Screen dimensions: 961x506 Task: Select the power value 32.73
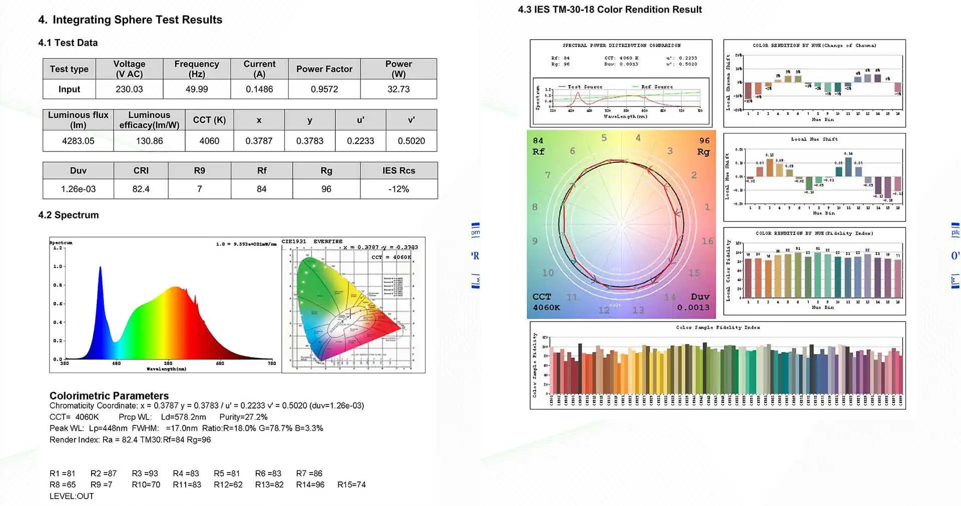[x=398, y=89]
